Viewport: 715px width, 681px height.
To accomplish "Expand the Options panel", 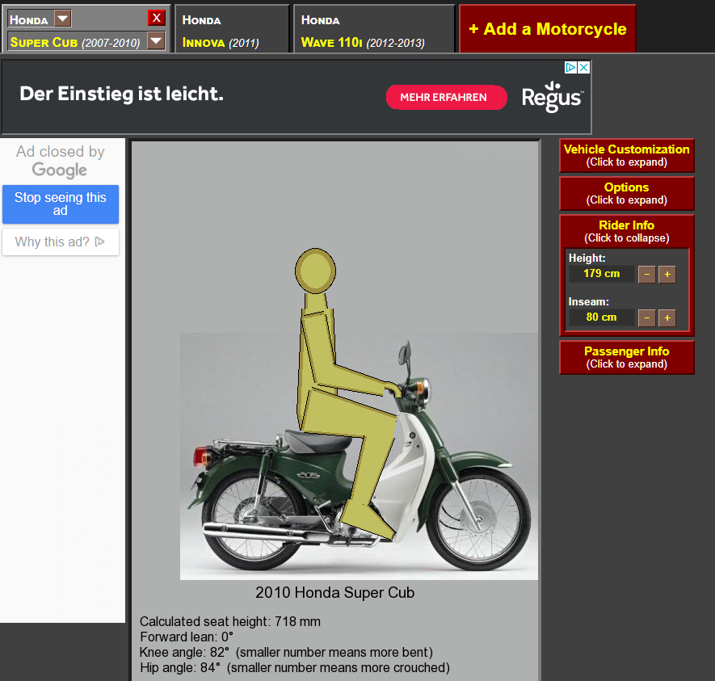I will 626,193.
